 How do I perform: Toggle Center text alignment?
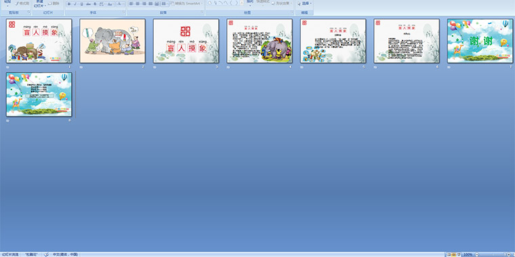[138, 4]
